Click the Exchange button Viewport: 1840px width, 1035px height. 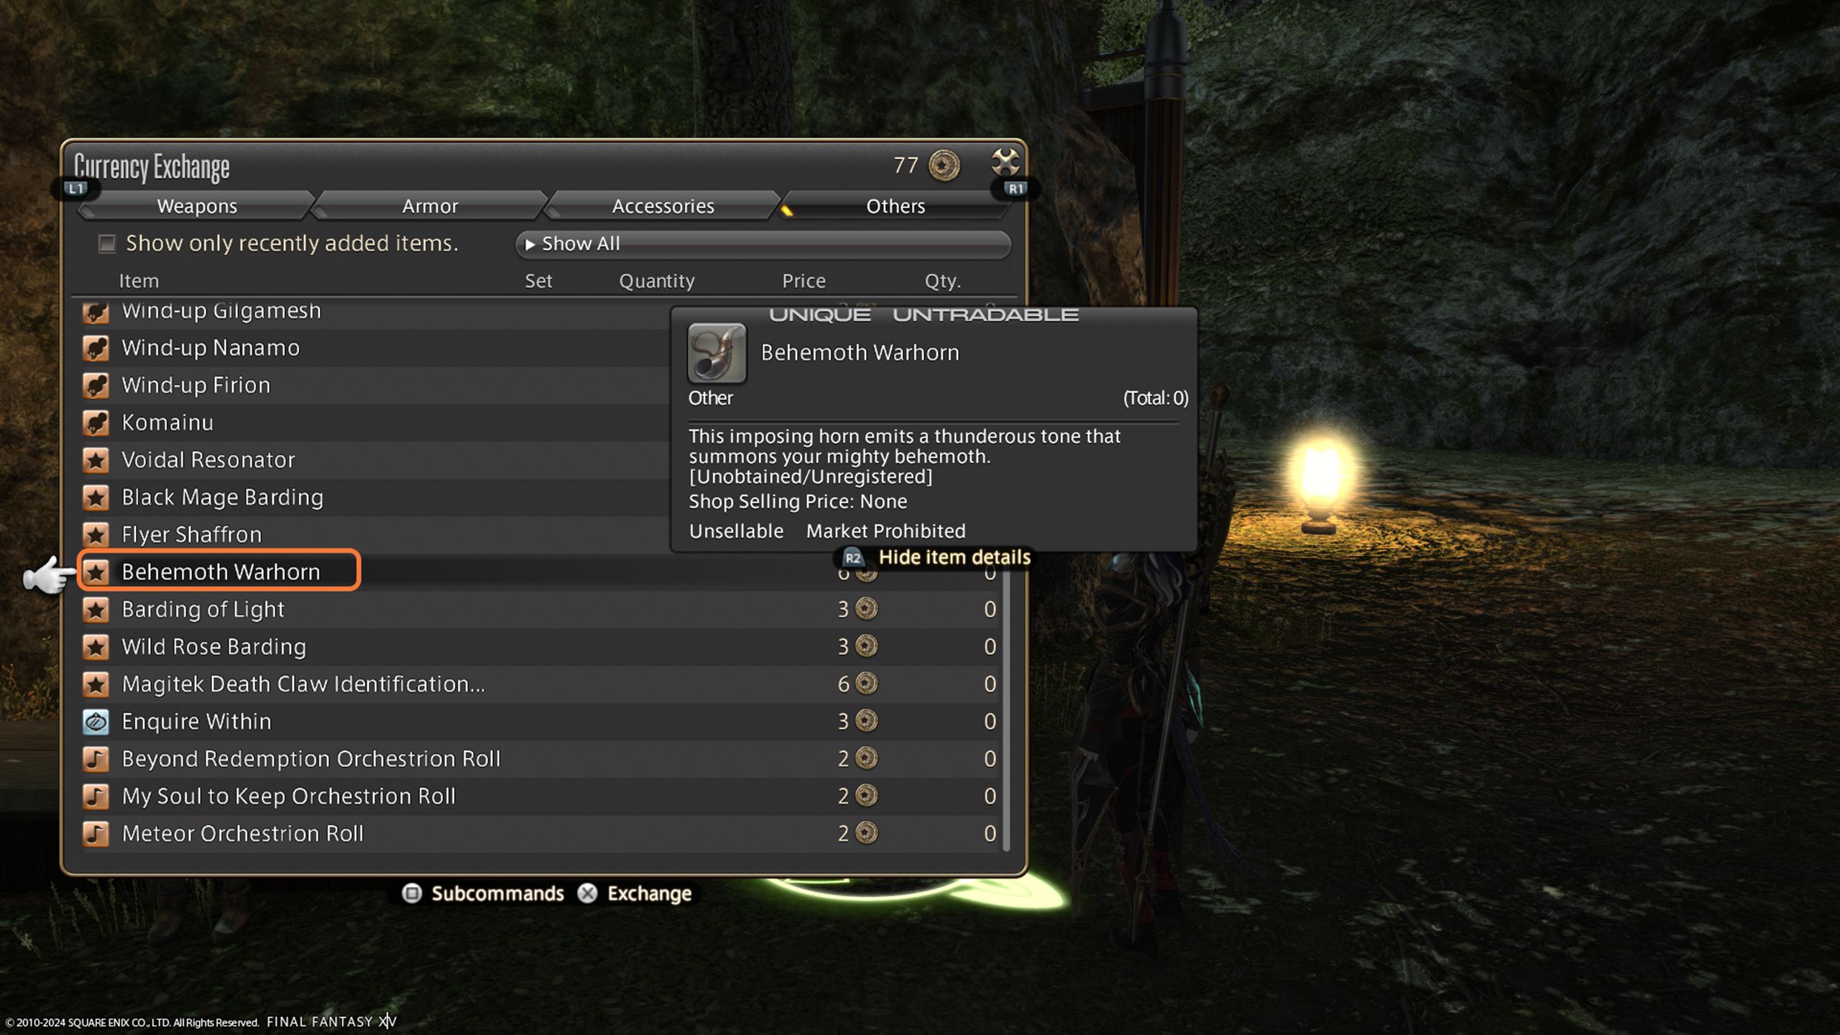647,892
